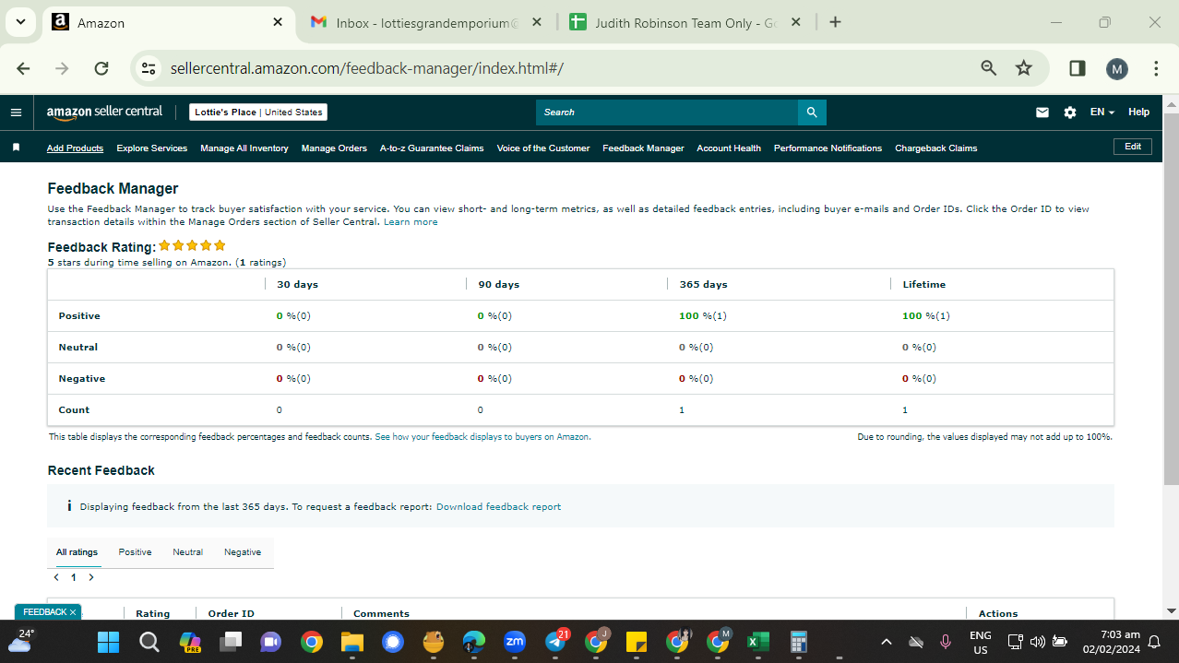The width and height of the screenshot is (1179, 663).
Task: Toggle the Chrome side panel
Action: tap(1078, 68)
